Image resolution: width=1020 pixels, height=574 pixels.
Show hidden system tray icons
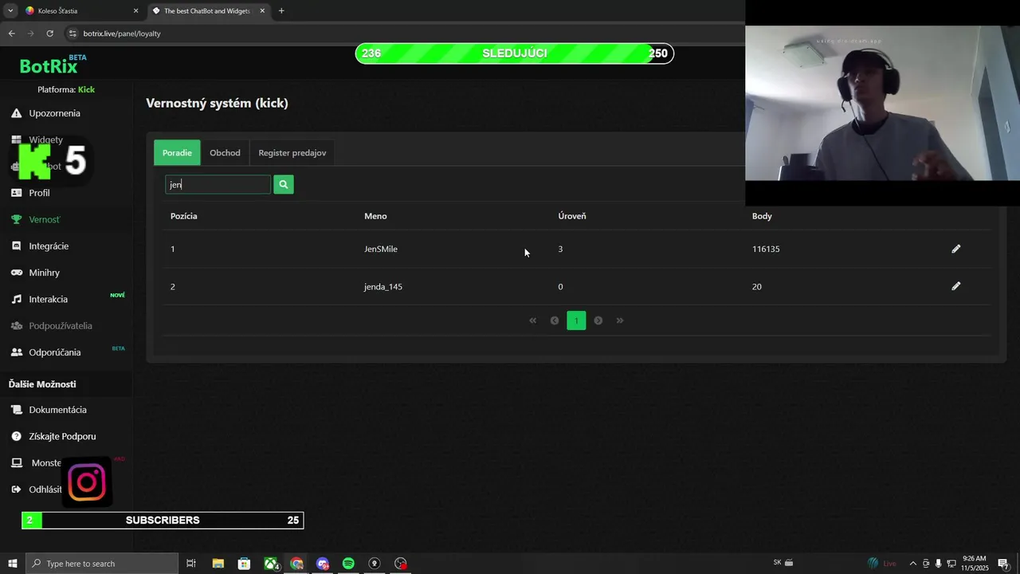coord(912,564)
